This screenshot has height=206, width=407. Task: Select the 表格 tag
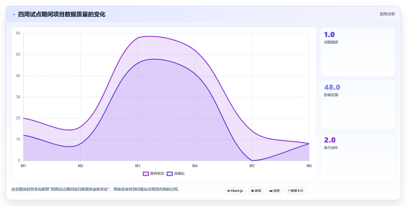[x=256, y=191]
